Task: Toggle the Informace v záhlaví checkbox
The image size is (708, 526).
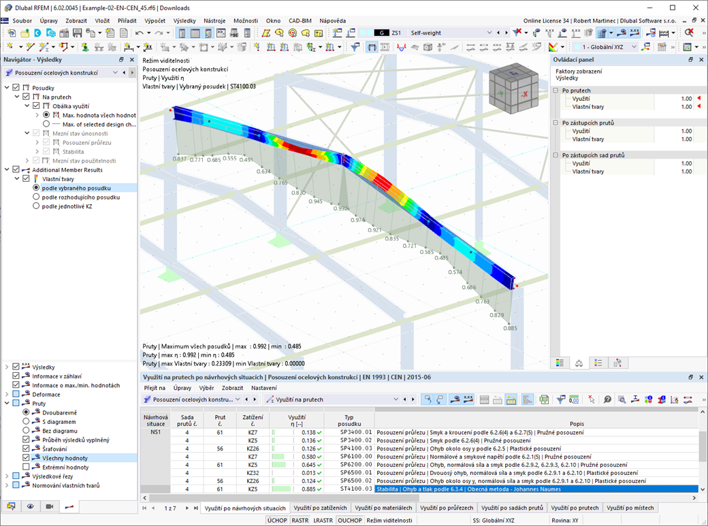Action: point(16,376)
